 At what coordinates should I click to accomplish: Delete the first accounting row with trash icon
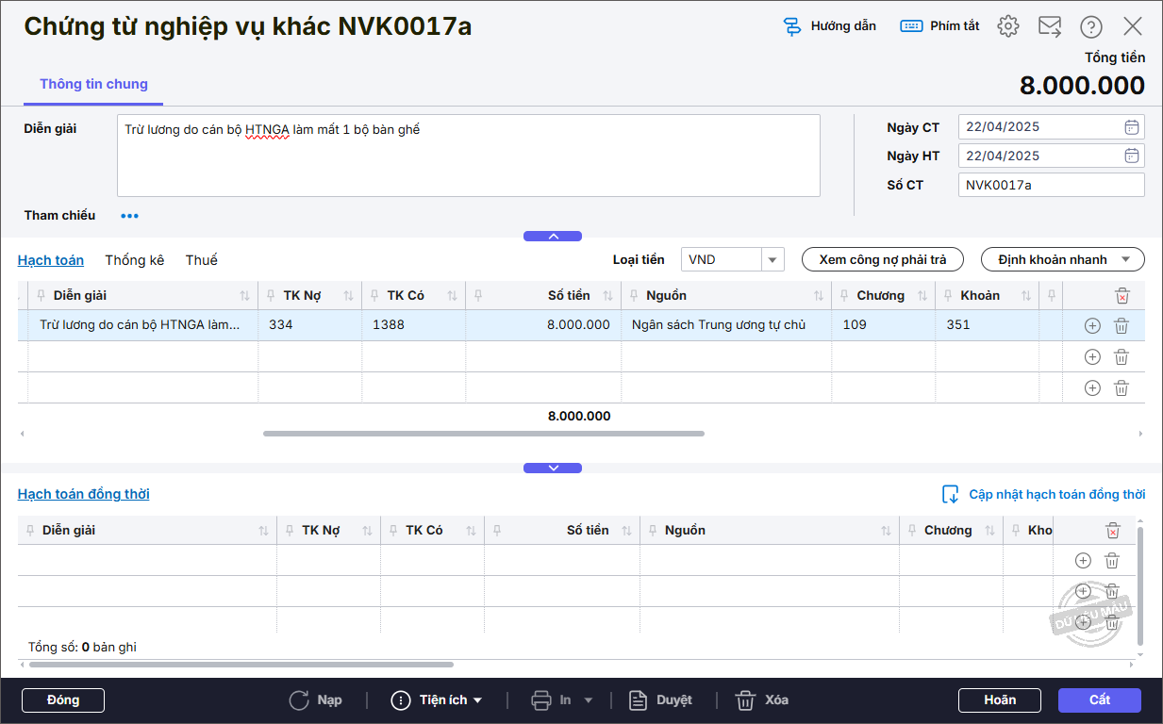(1121, 326)
